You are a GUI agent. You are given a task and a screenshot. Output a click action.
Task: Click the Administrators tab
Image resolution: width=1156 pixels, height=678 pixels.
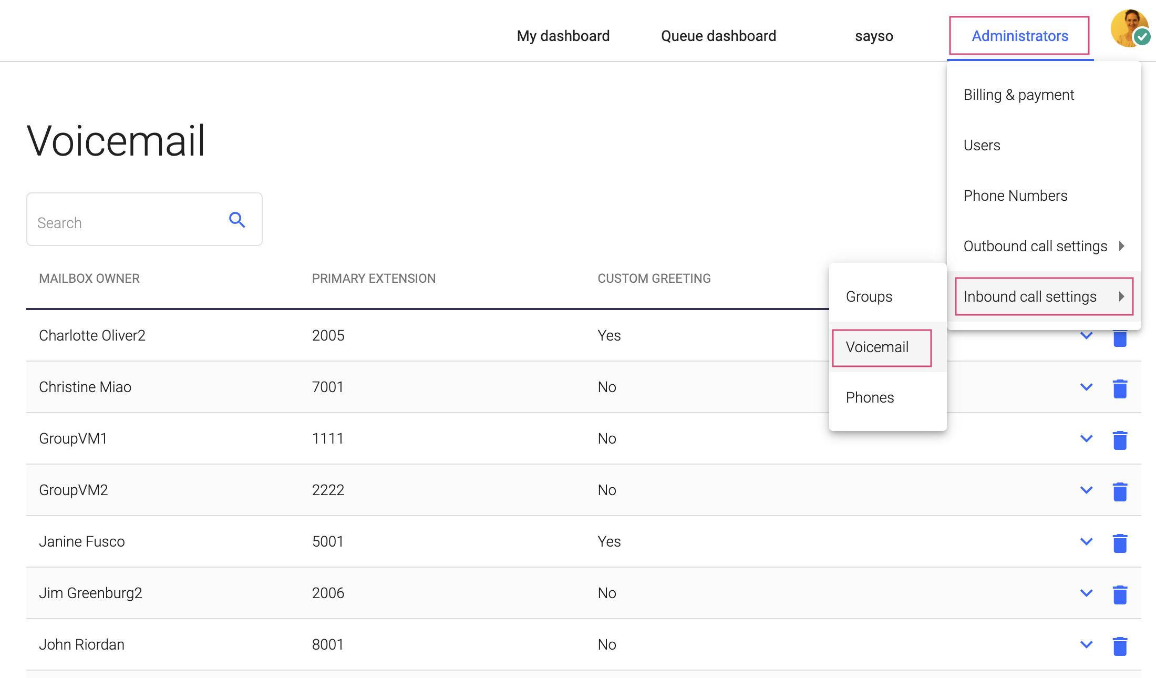1020,36
